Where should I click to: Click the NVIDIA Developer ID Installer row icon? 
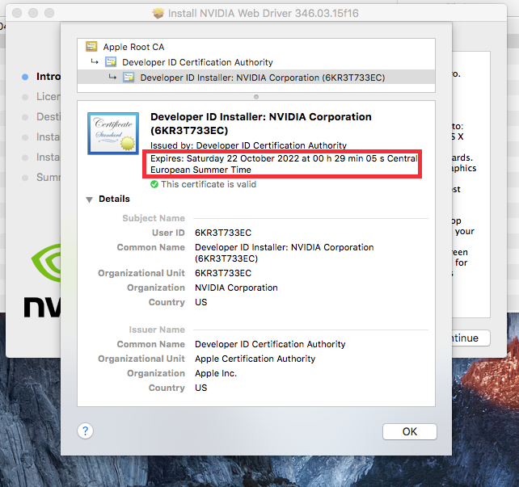(129, 78)
